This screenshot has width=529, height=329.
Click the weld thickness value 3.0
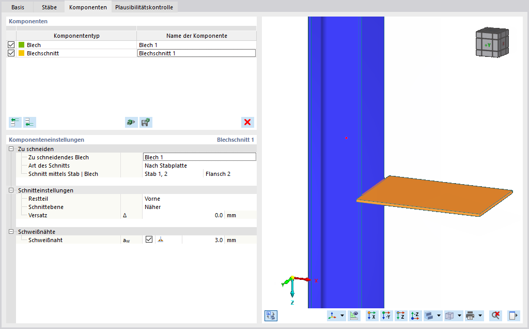[x=203, y=240]
